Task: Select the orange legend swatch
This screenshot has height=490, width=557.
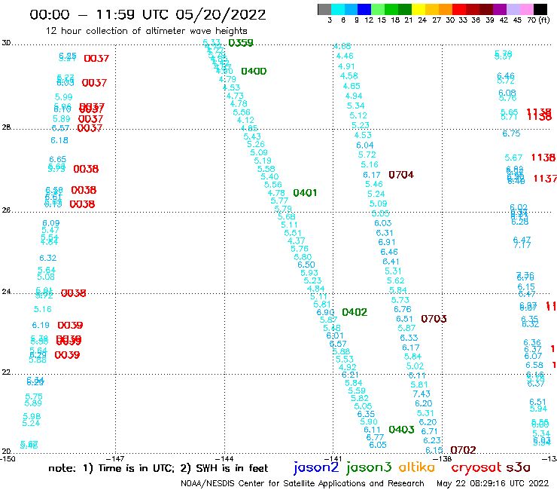Action: (x=445, y=9)
